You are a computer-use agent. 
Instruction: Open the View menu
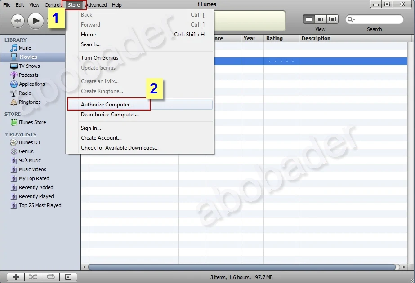34,5
